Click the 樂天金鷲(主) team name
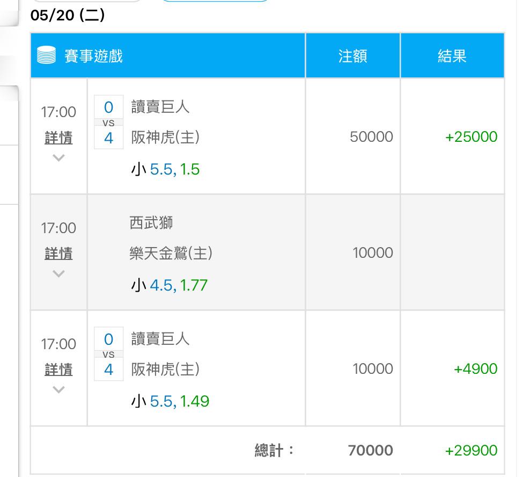 click(171, 253)
